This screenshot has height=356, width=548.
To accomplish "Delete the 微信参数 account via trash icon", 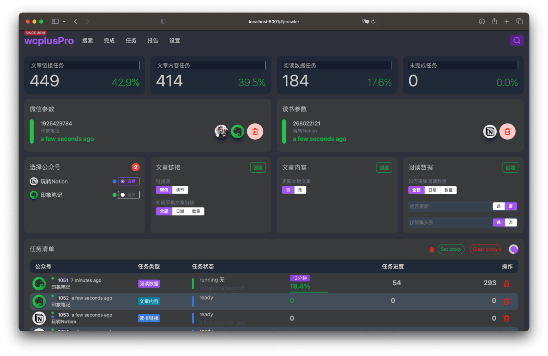I will click(x=255, y=131).
